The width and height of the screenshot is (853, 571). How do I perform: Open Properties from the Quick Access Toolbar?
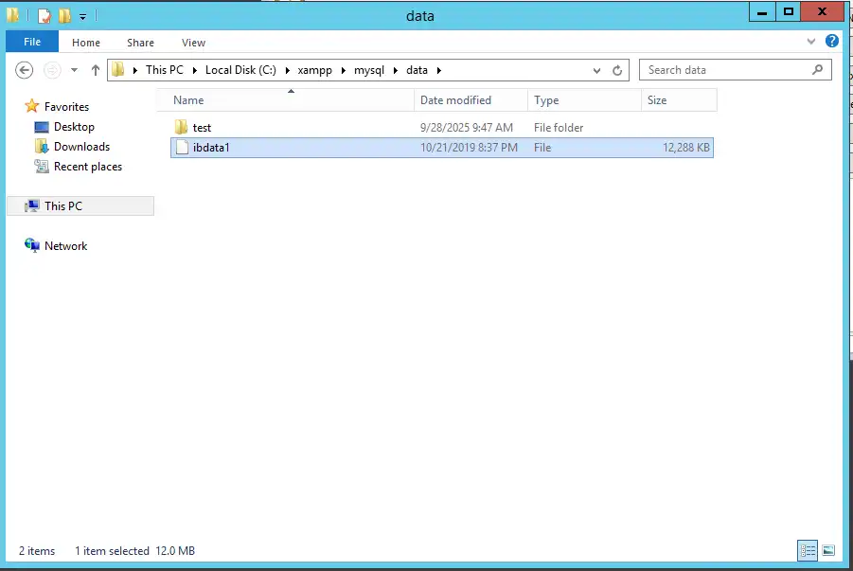(44, 16)
